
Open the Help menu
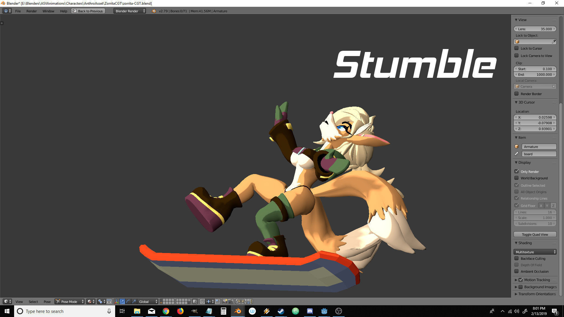[63, 11]
